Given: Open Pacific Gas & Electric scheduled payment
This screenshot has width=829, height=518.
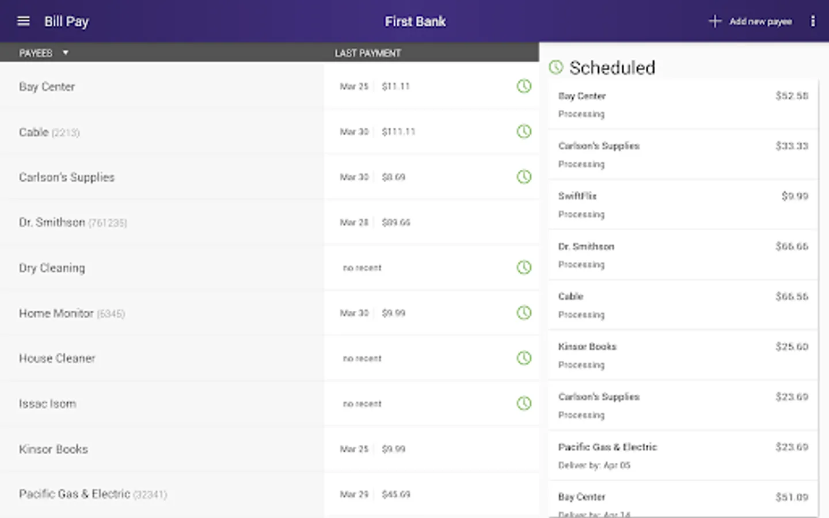Looking at the screenshot, I should click(x=683, y=455).
